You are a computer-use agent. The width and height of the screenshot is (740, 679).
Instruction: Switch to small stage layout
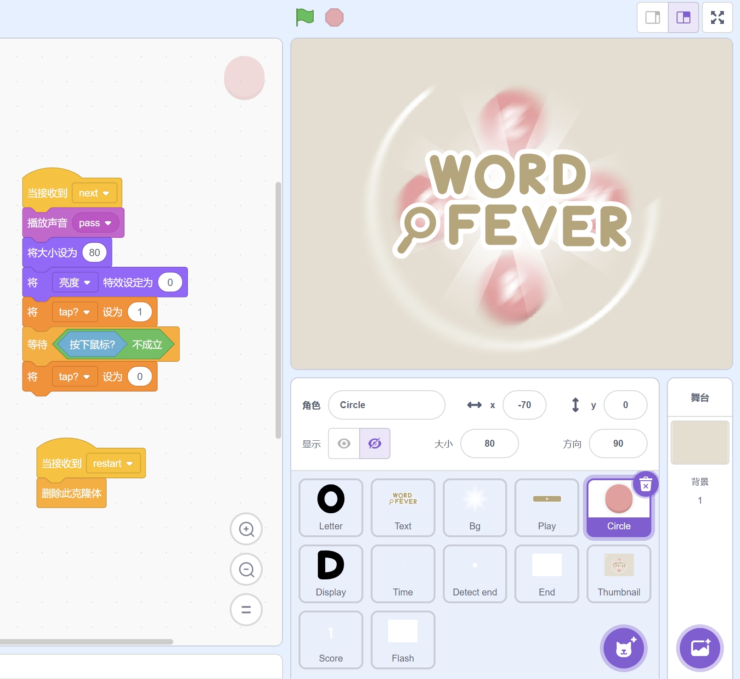click(652, 17)
